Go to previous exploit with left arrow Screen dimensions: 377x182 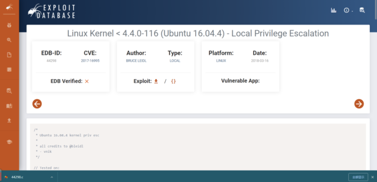click(x=37, y=104)
